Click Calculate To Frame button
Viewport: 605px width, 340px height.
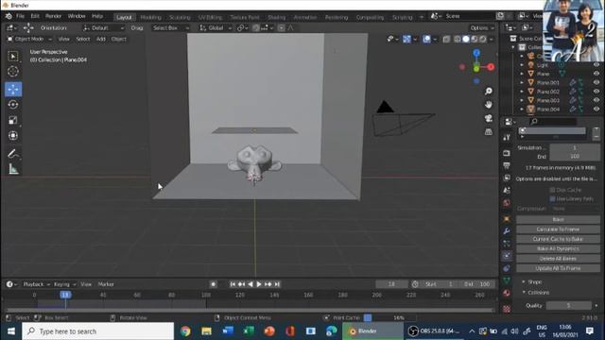558,229
